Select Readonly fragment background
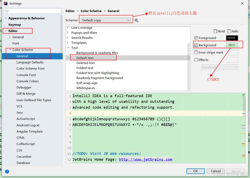The width and height of the screenshot is (250, 178). point(100,78)
